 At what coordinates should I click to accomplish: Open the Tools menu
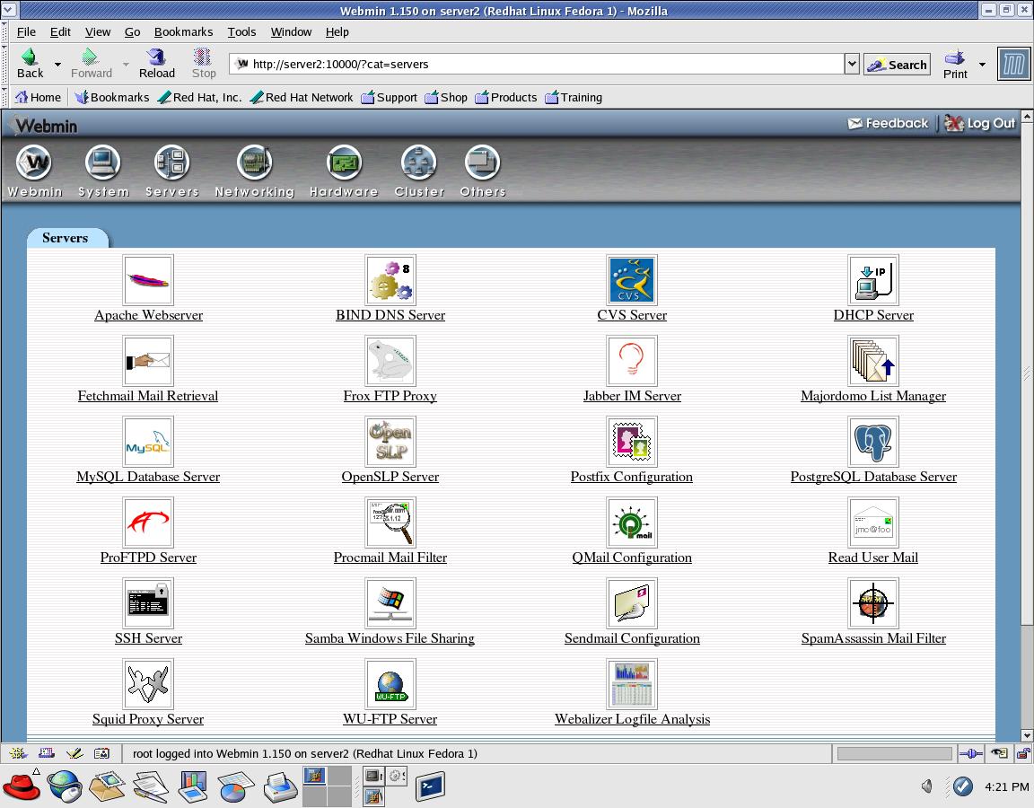point(241,31)
